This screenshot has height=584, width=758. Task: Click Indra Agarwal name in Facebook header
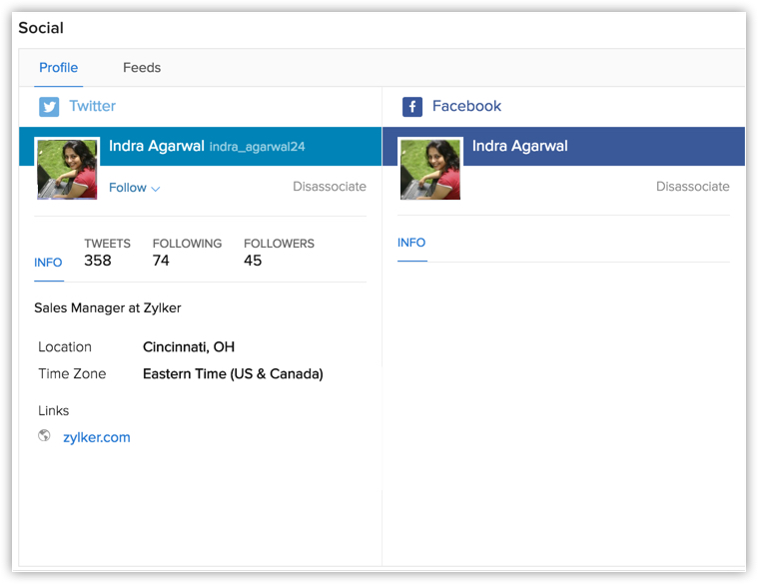click(x=519, y=146)
